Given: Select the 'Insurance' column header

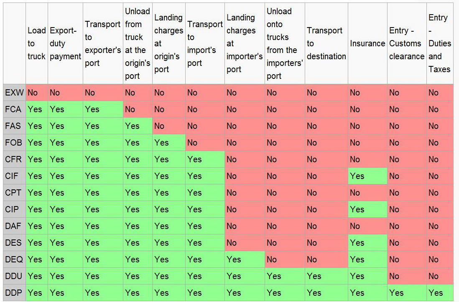Looking at the screenshot, I should click(x=367, y=43).
